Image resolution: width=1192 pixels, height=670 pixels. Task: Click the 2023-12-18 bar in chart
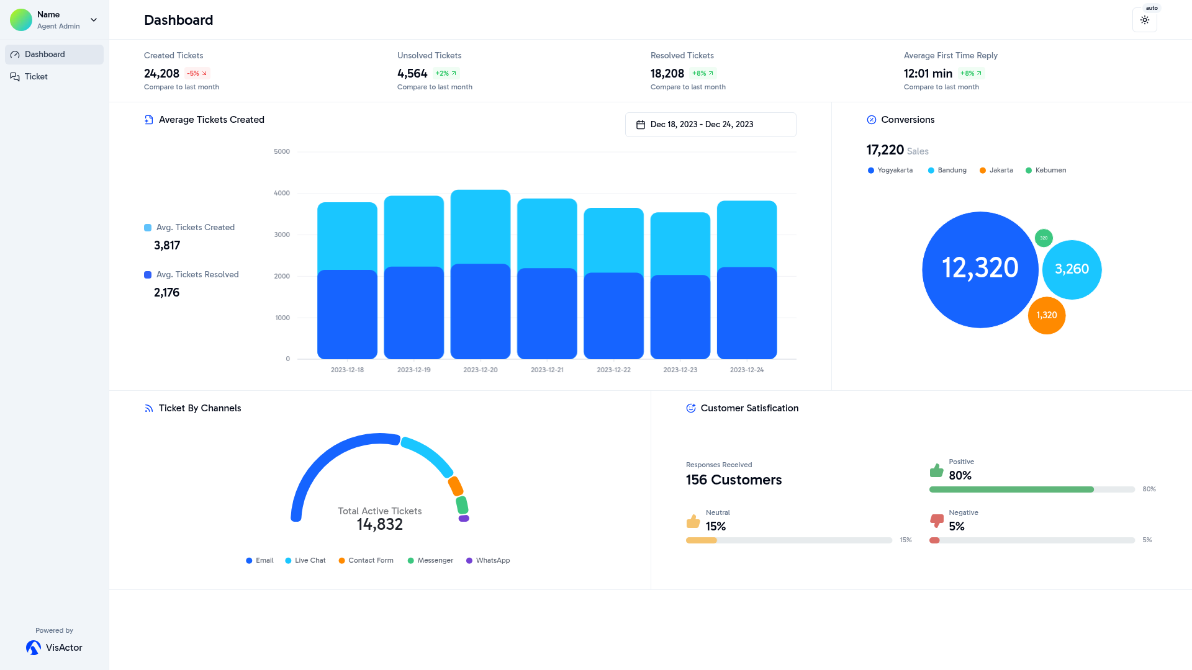point(347,280)
